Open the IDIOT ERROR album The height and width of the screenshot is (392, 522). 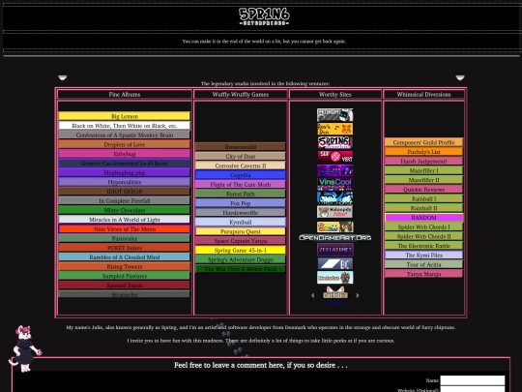[x=125, y=192]
